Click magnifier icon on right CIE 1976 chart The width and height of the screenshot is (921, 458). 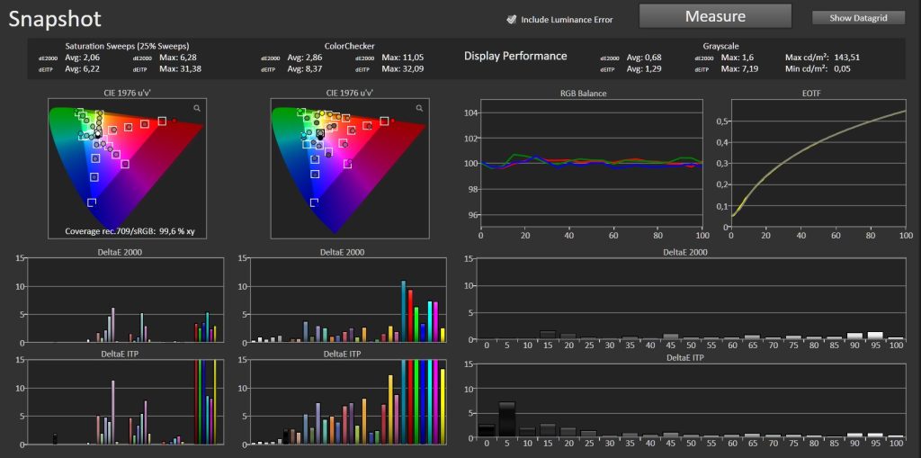point(419,108)
